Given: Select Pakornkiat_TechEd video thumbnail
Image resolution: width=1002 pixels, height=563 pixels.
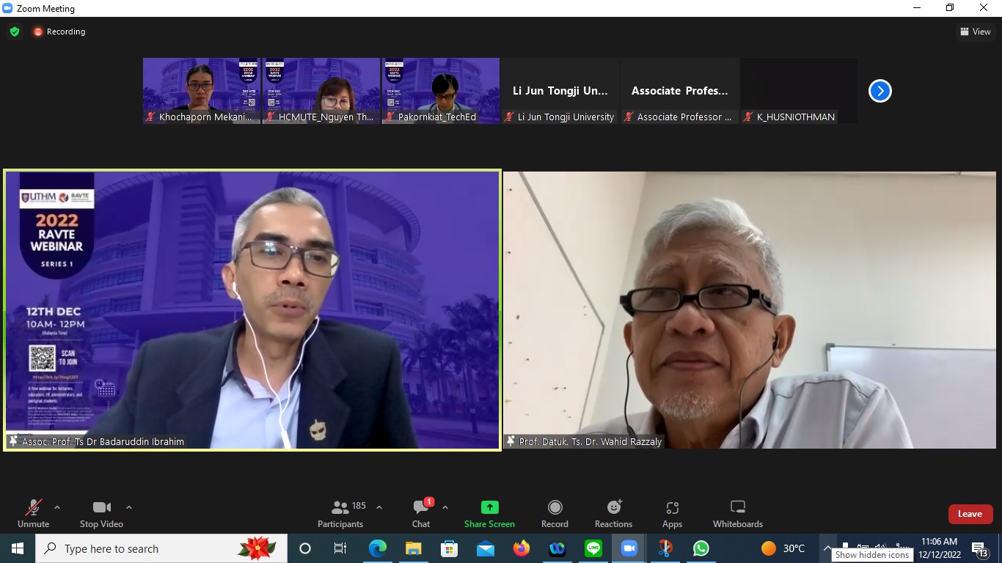Looking at the screenshot, I should [x=440, y=91].
